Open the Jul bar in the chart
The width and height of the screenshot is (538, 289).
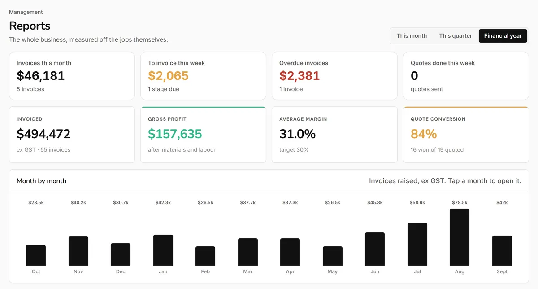(x=417, y=244)
